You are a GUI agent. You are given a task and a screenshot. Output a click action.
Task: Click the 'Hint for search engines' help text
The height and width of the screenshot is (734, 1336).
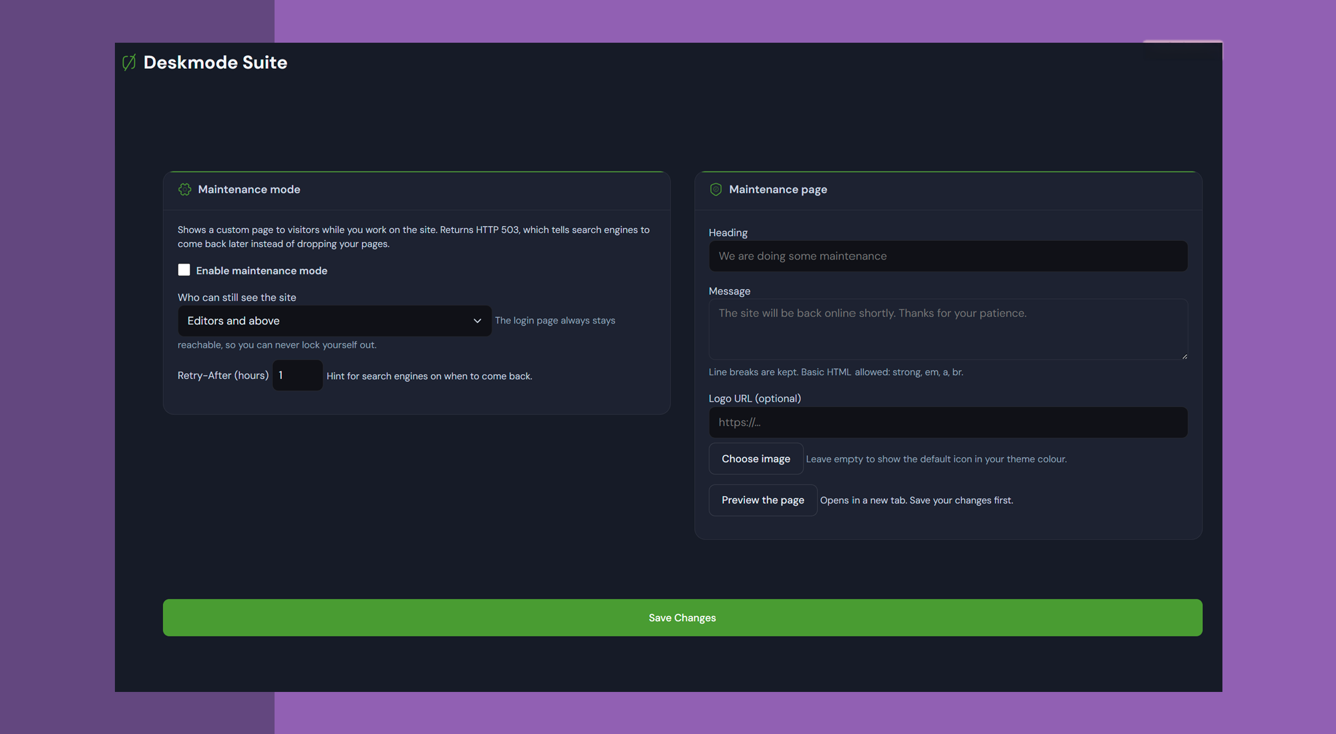coord(429,376)
